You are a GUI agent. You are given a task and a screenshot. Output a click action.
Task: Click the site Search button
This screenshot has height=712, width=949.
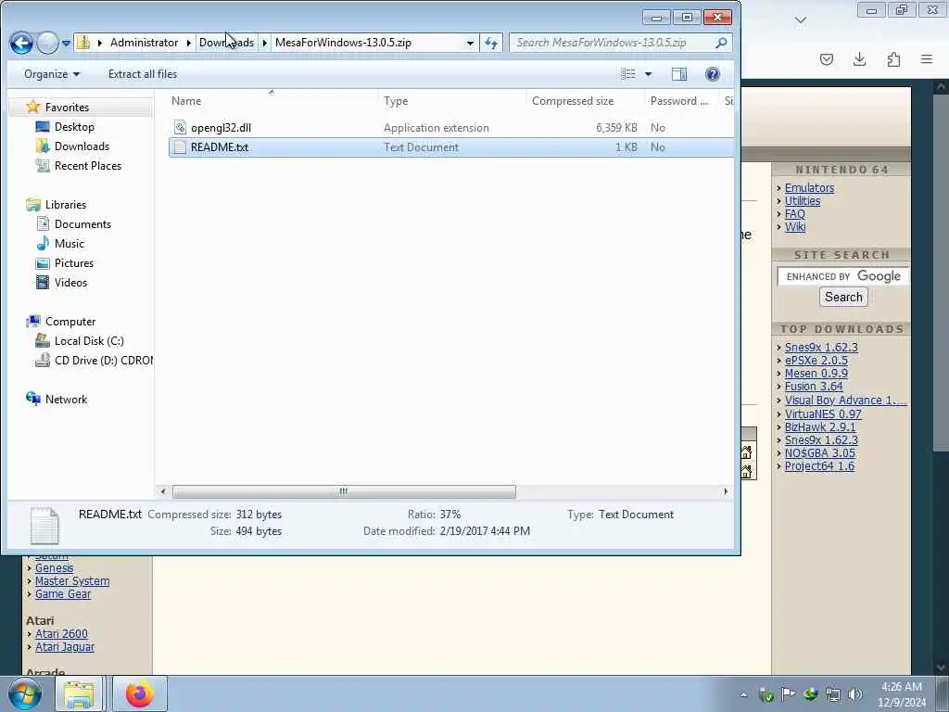click(843, 297)
